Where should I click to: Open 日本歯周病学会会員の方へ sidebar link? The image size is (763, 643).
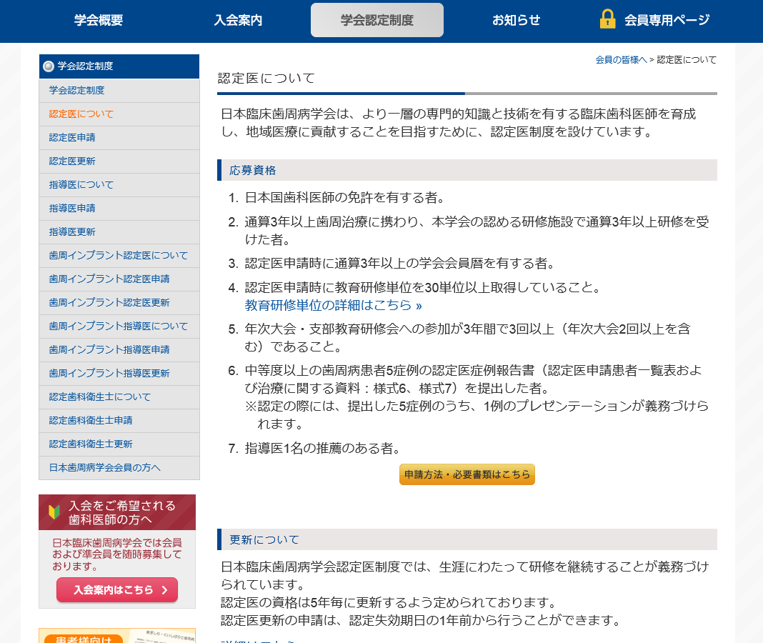[105, 467]
